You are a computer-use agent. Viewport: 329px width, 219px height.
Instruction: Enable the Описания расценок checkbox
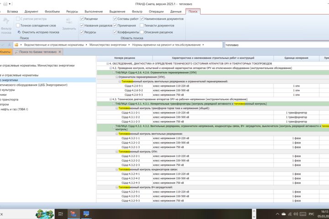click(142, 32)
